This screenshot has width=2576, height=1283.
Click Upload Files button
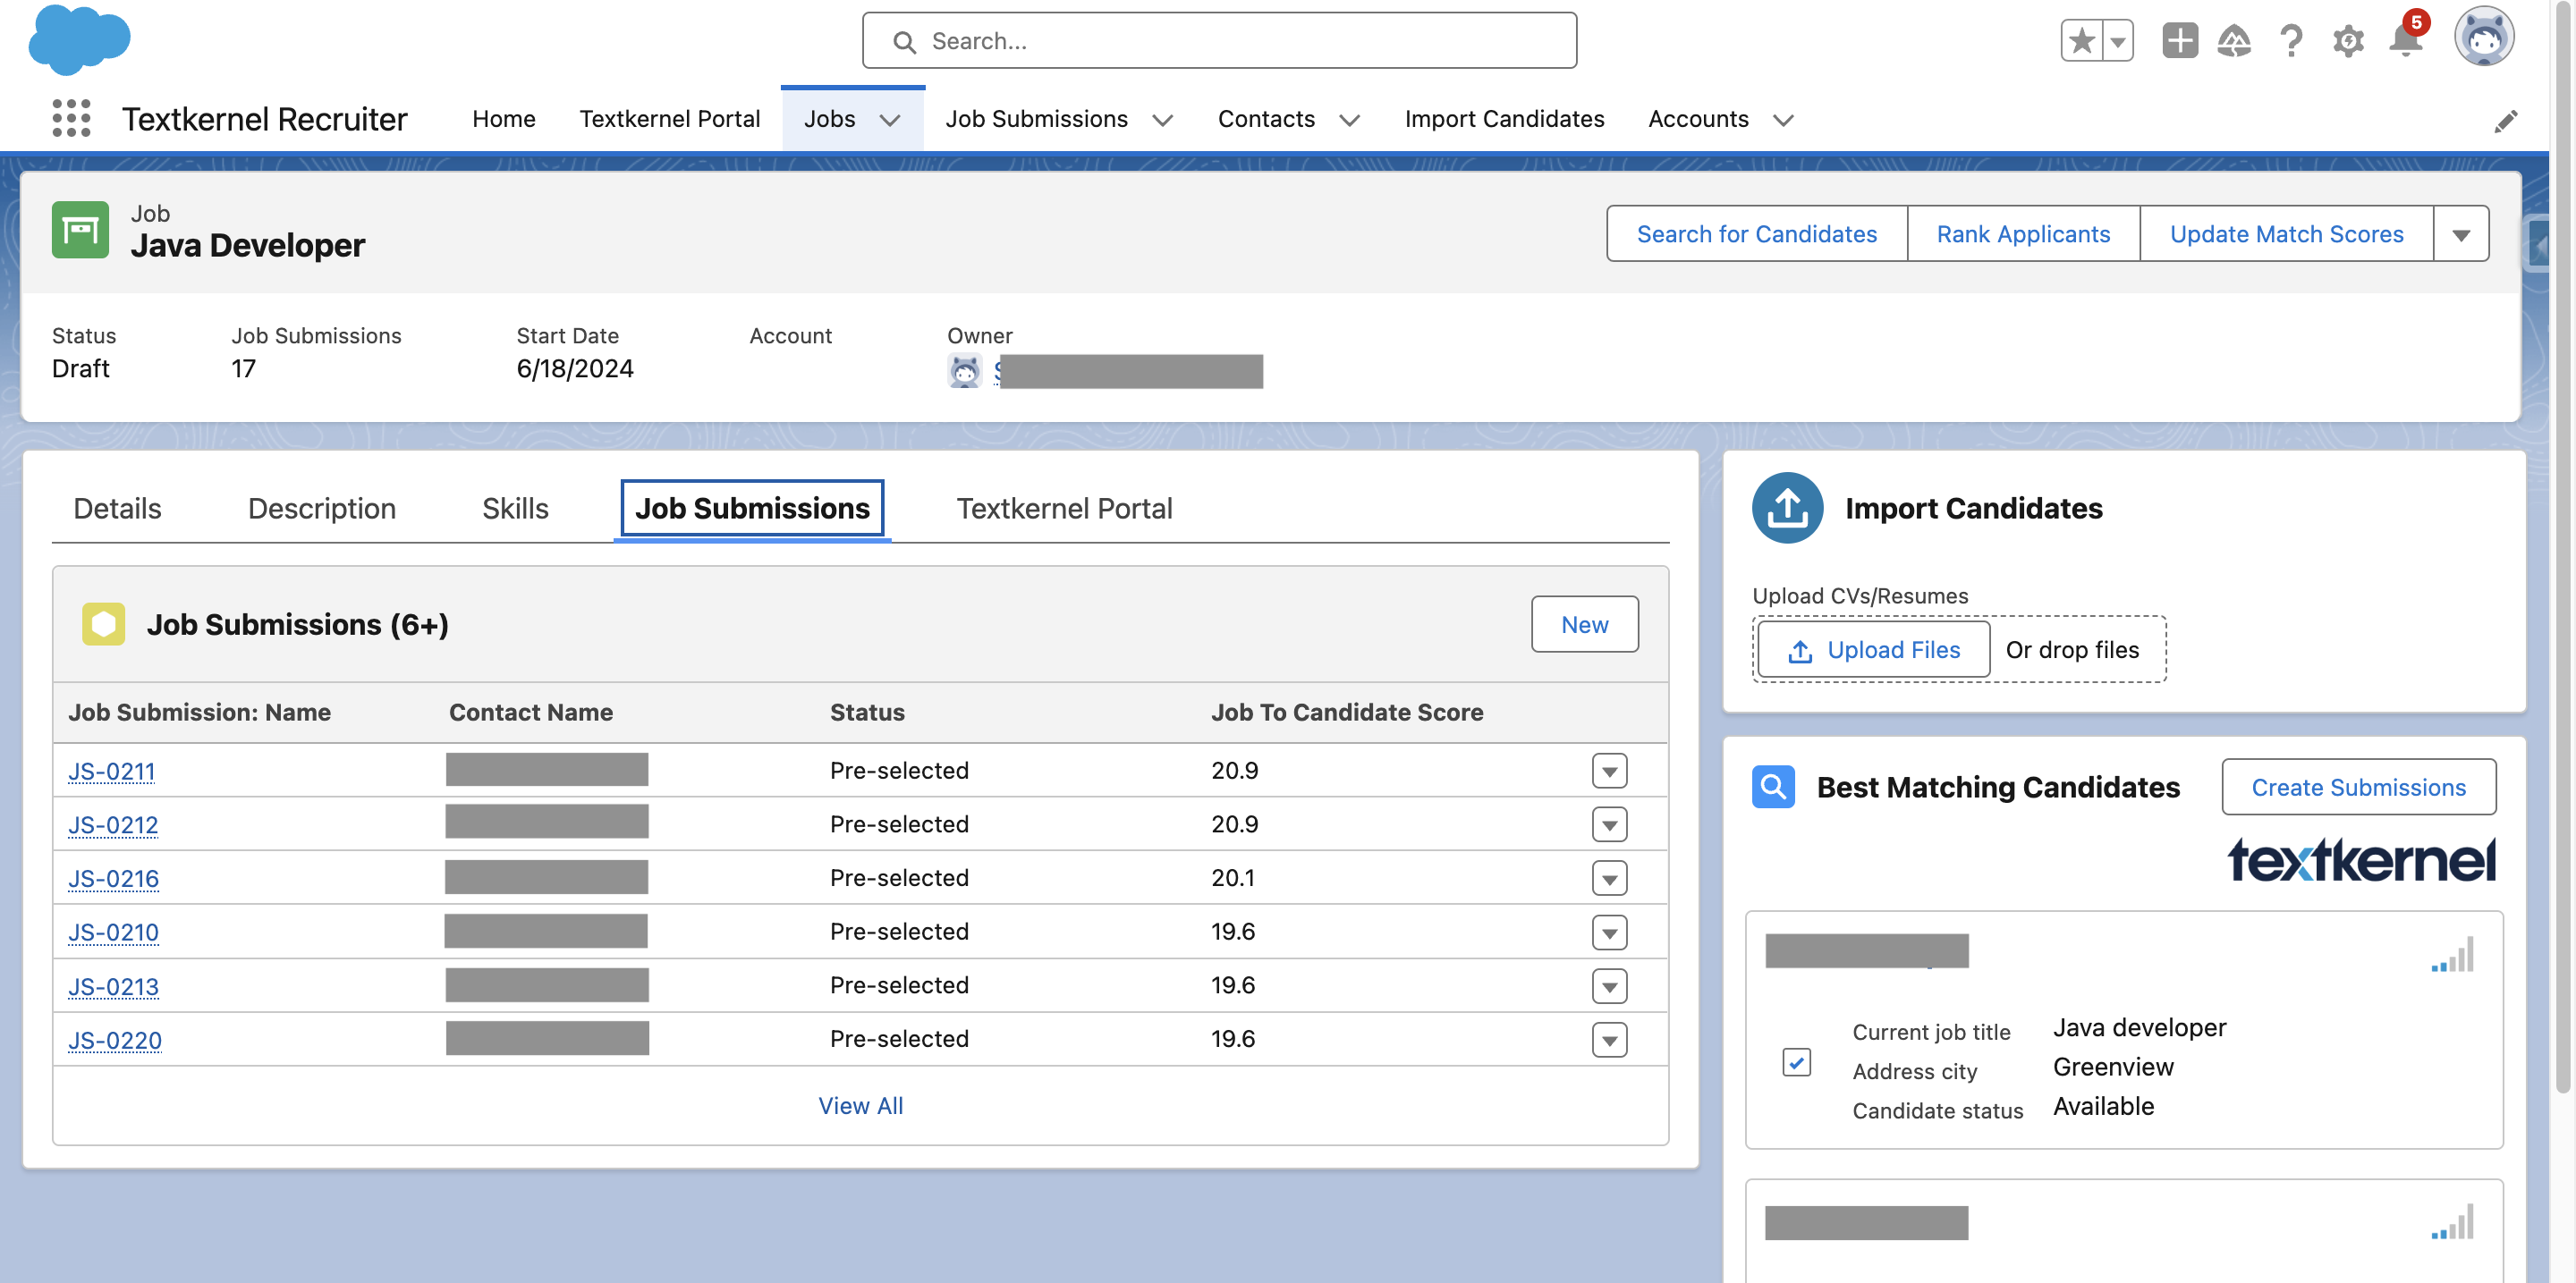click(x=1874, y=649)
